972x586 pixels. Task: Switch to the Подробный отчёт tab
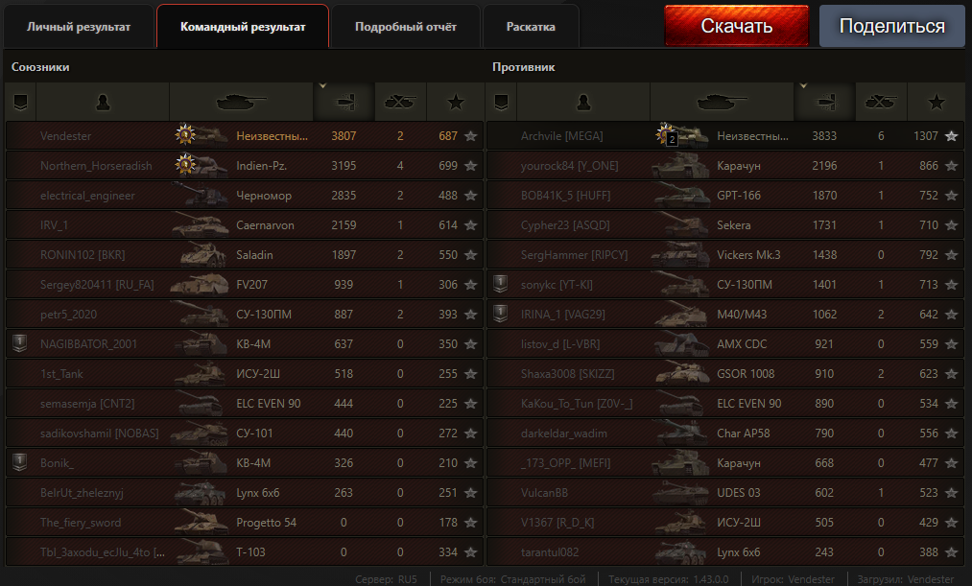pos(406,27)
